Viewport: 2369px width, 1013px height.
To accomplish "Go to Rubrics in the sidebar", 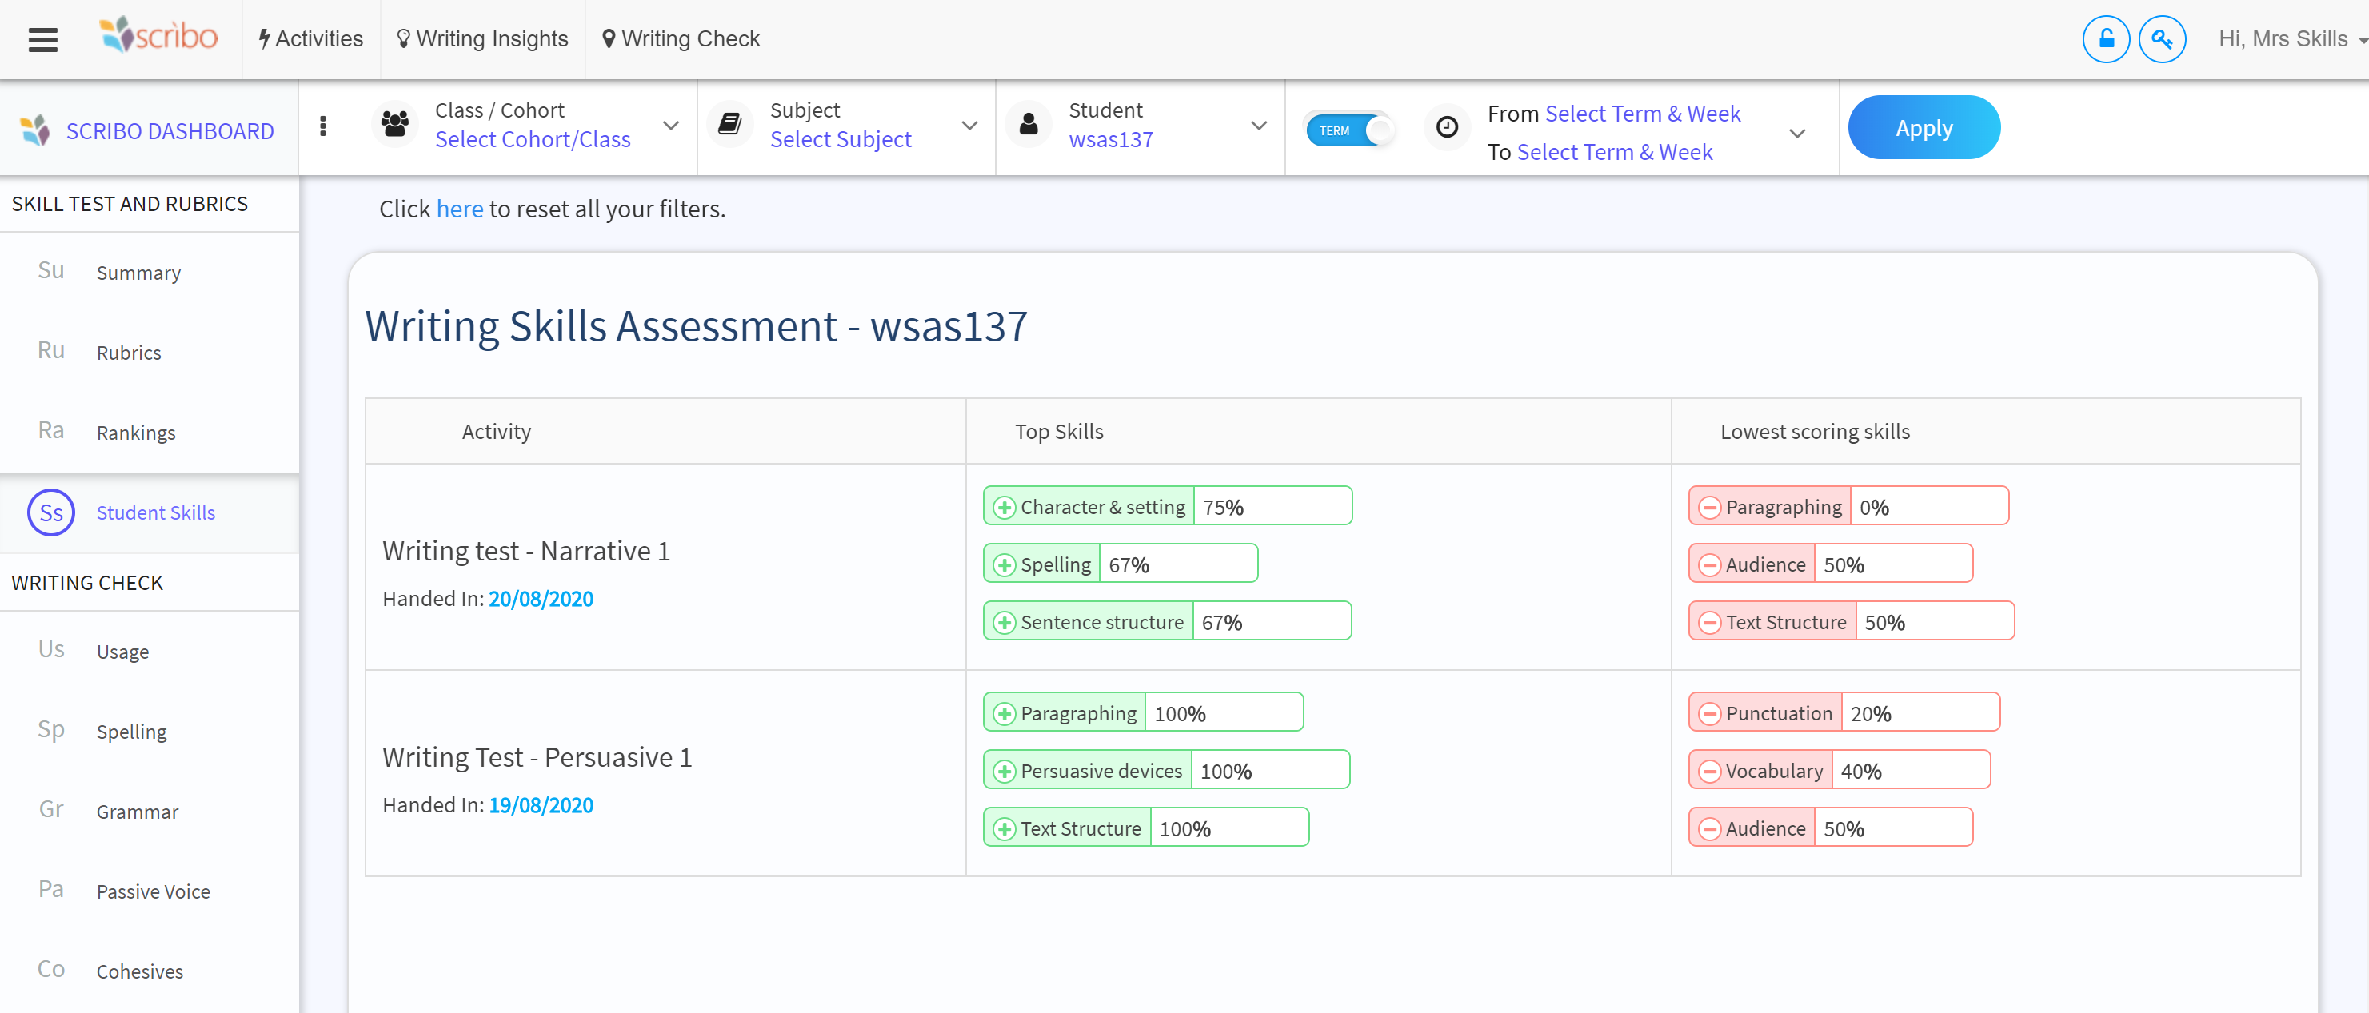I will 129,353.
